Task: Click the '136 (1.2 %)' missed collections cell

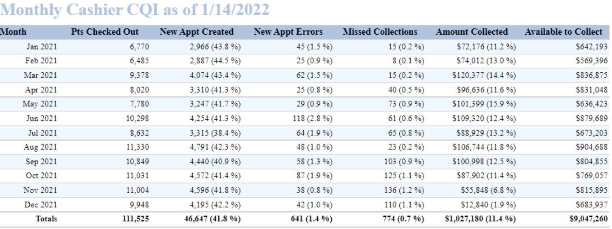Action: (x=404, y=190)
